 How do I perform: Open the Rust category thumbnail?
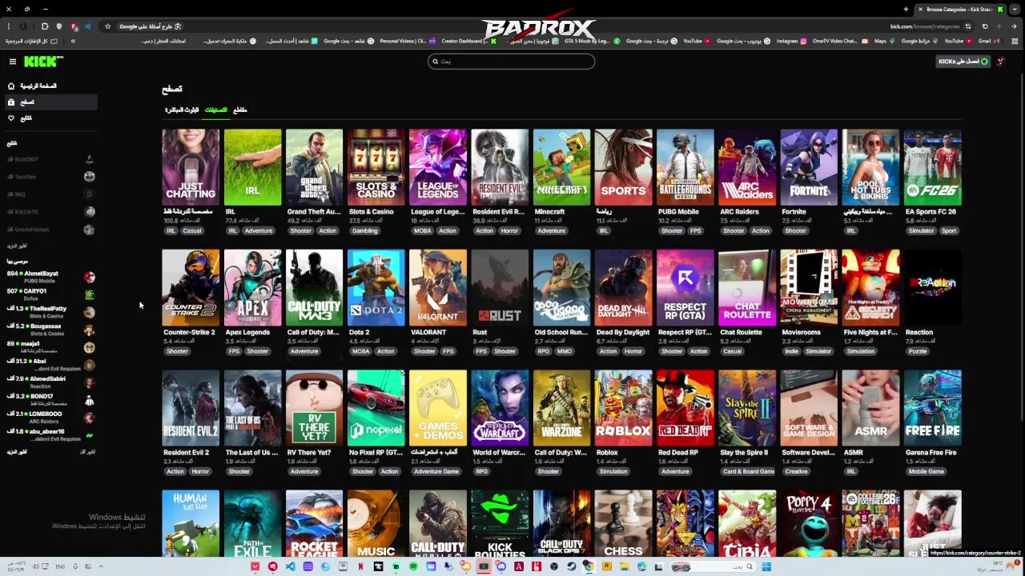[500, 287]
